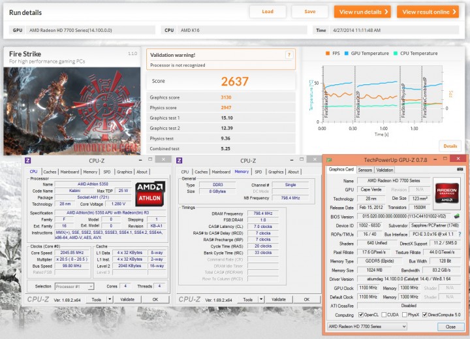Click the Time field 4/27/2014 11:11:48 AM
Screen dimensions: 470x339
click(394, 30)
